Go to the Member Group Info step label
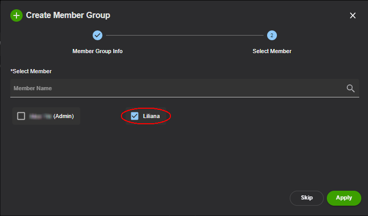 tap(97, 51)
